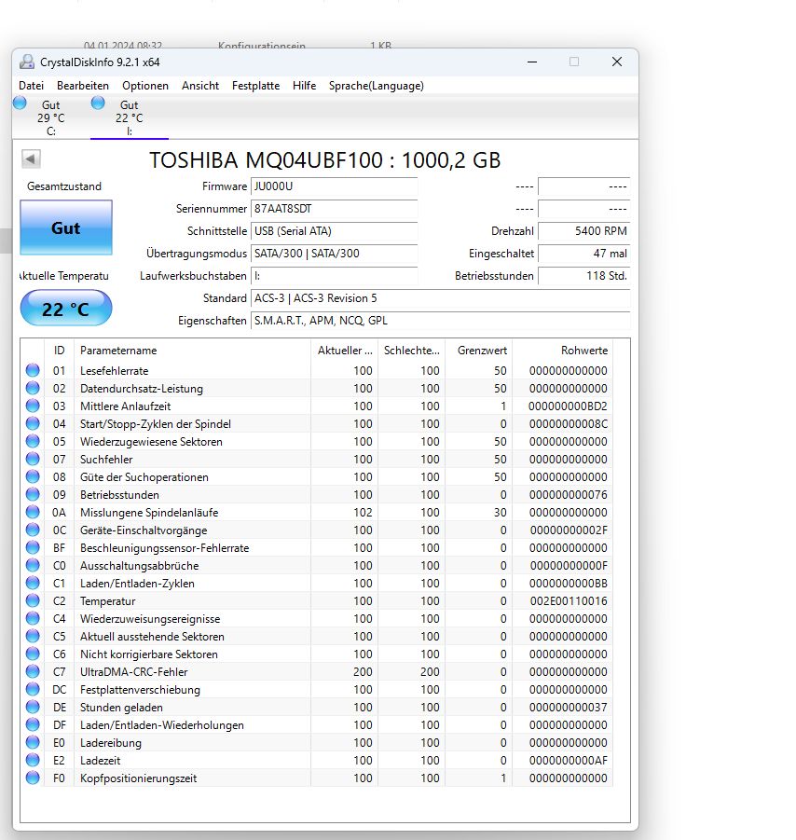Click status orb of Güte der Suchoperationen row

33,476
